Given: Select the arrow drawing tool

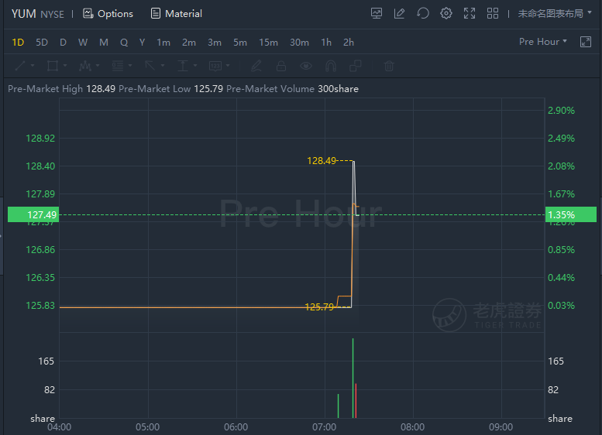Looking at the screenshot, I should tap(150, 66).
